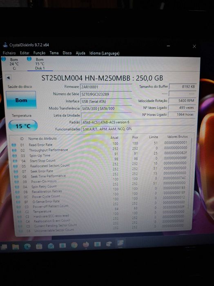Click the CrystalDiskInfo app icon in the title bar
This screenshot has height=286, width=214.
[x=5, y=45]
